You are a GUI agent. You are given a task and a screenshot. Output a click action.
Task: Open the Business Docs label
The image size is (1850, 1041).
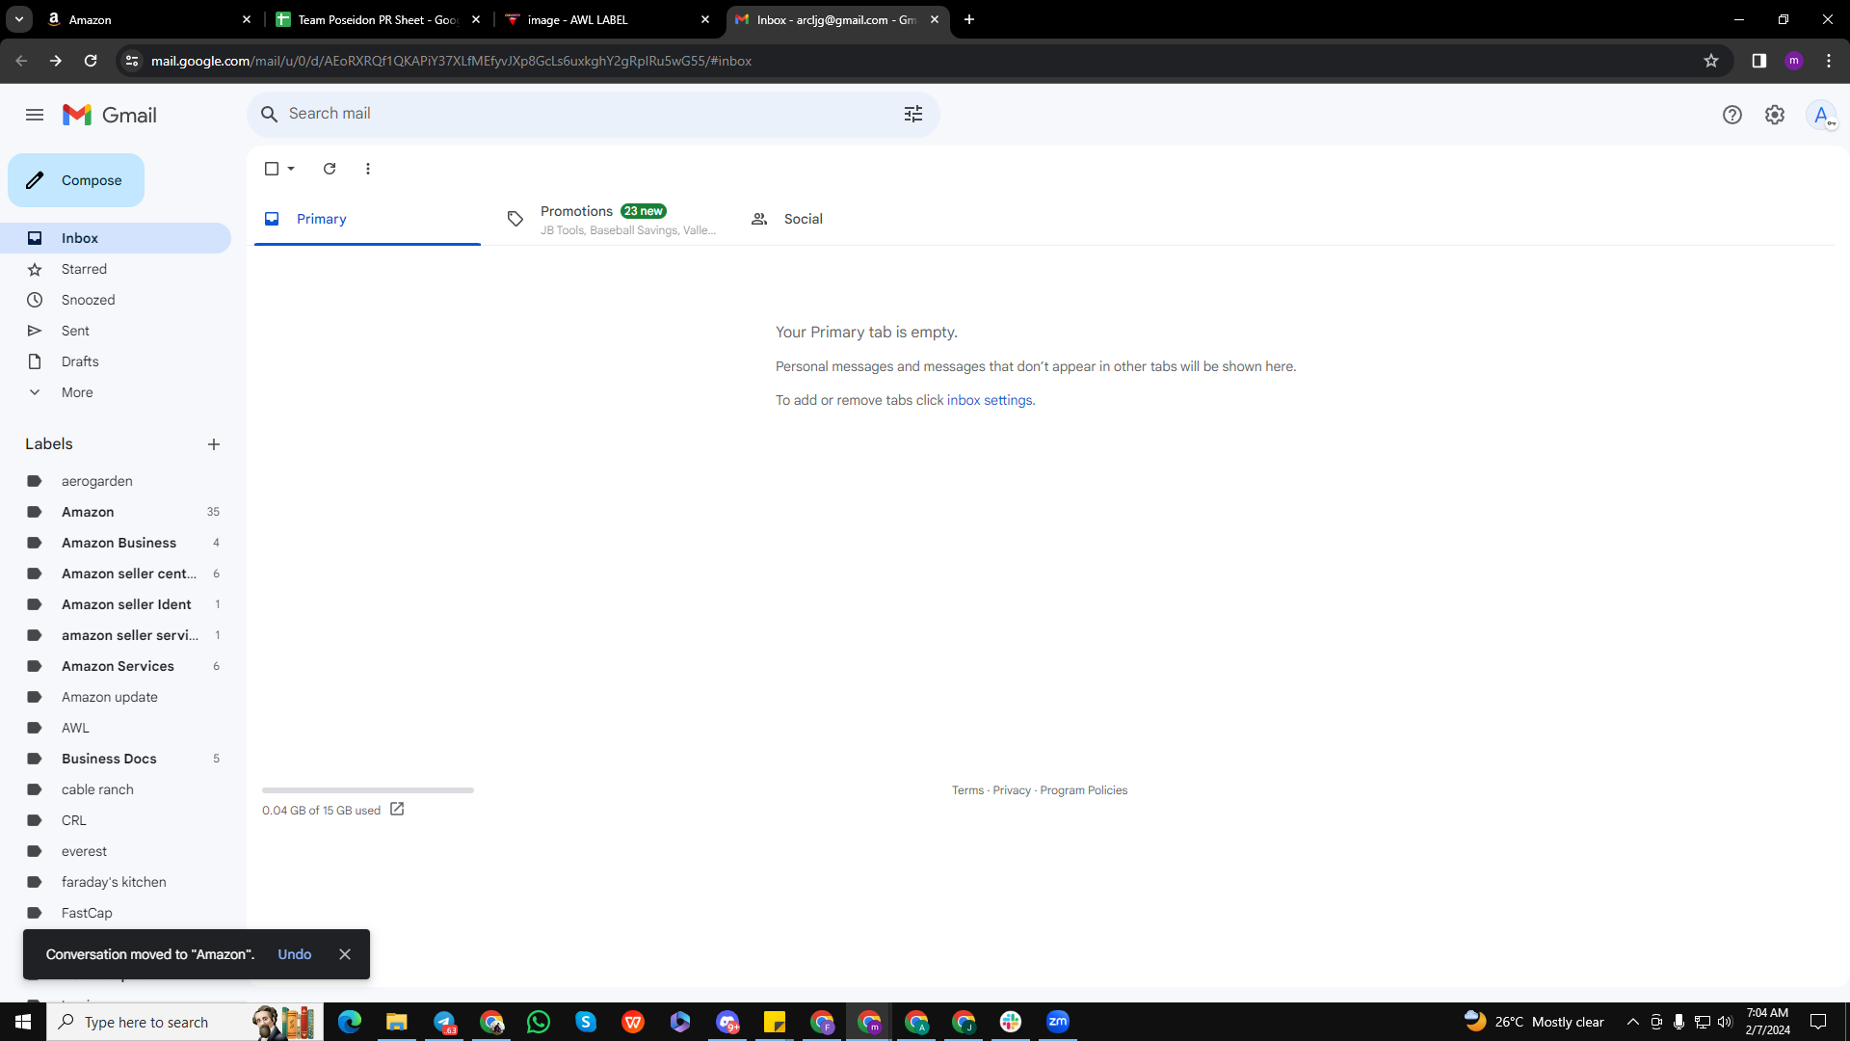116,759
